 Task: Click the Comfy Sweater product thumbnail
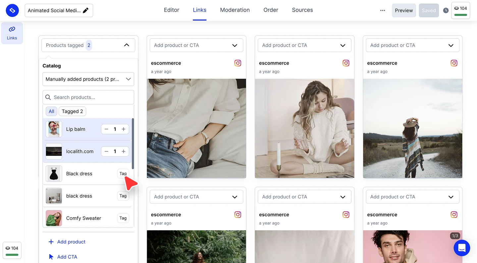[54, 218]
